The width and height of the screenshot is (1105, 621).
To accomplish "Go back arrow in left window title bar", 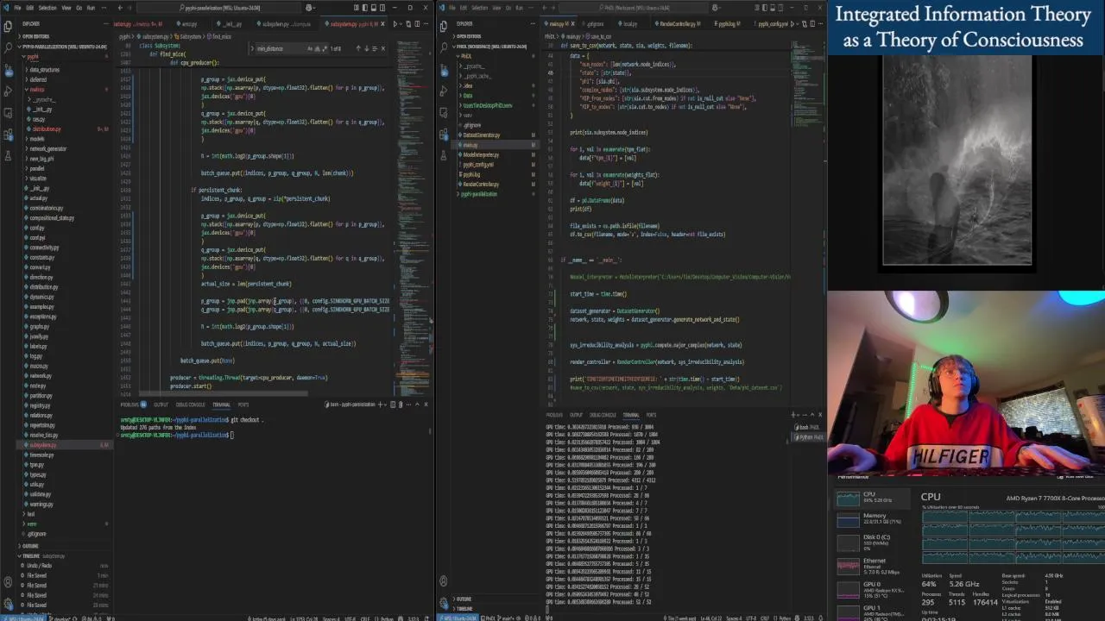I will [x=120, y=7].
